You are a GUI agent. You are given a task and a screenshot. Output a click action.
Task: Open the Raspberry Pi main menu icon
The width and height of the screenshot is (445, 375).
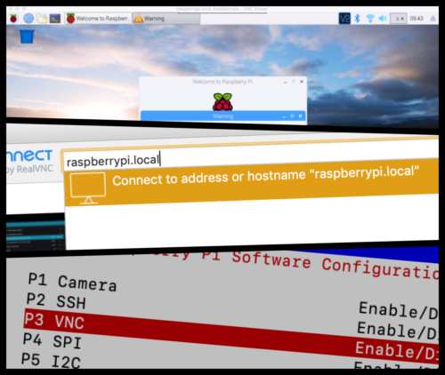13,19
